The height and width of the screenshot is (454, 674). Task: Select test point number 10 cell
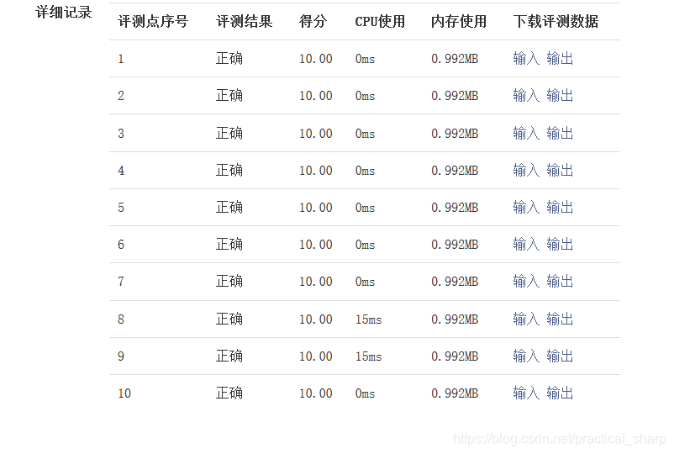124,393
